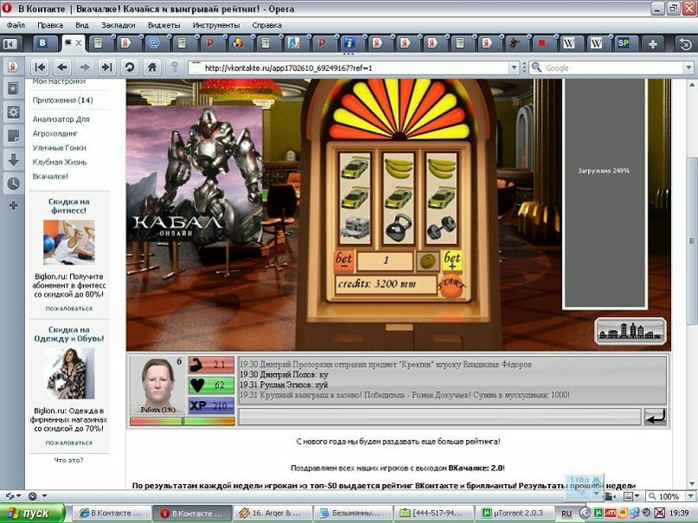Switch to the mail '@' tab
The height and width of the screenshot is (523, 698).
(154, 43)
